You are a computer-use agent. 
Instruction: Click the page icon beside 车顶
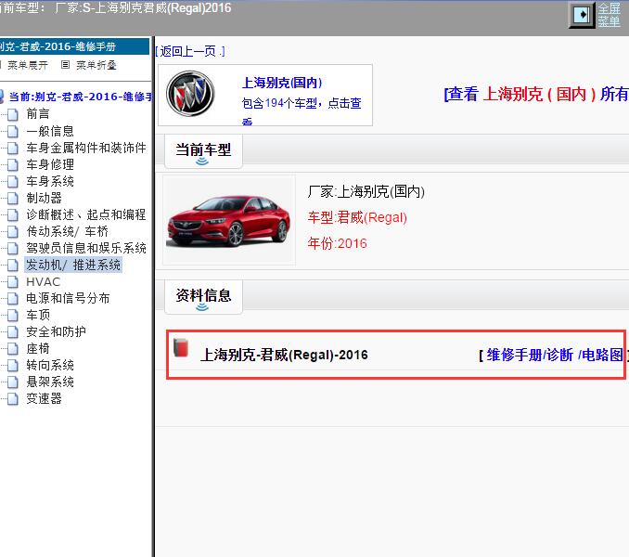coord(12,316)
